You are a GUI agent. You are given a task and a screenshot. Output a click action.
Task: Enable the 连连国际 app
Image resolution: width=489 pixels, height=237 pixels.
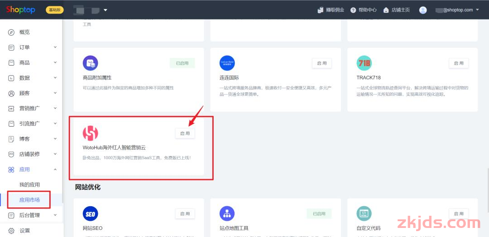click(322, 63)
